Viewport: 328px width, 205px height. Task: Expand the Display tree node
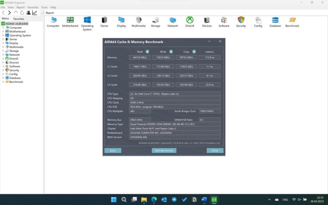[x=3, y=43]
